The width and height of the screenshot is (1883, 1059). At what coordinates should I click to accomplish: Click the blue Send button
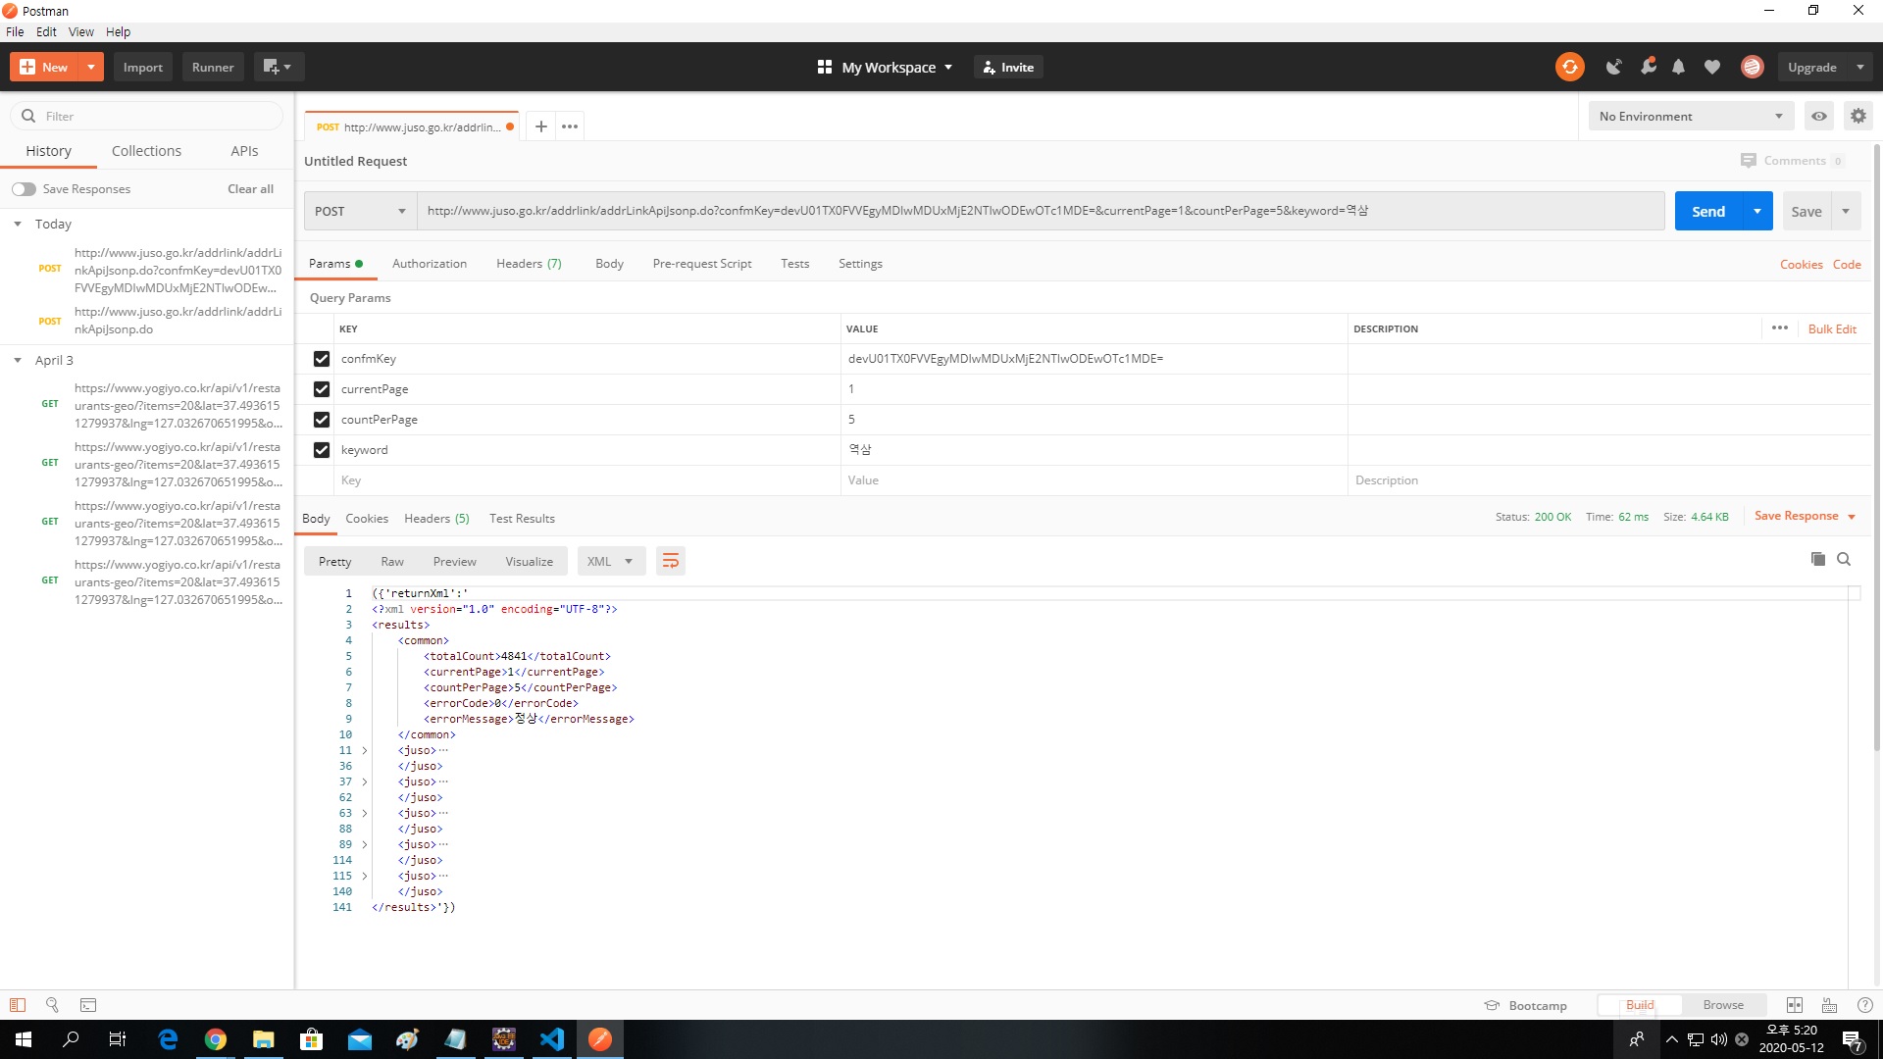pyautogui.click(x=1707, y=211)
